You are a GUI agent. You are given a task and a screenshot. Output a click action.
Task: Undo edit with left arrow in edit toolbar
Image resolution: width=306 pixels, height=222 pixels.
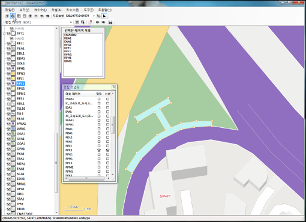pyautogui.click(x=97, y=22)
